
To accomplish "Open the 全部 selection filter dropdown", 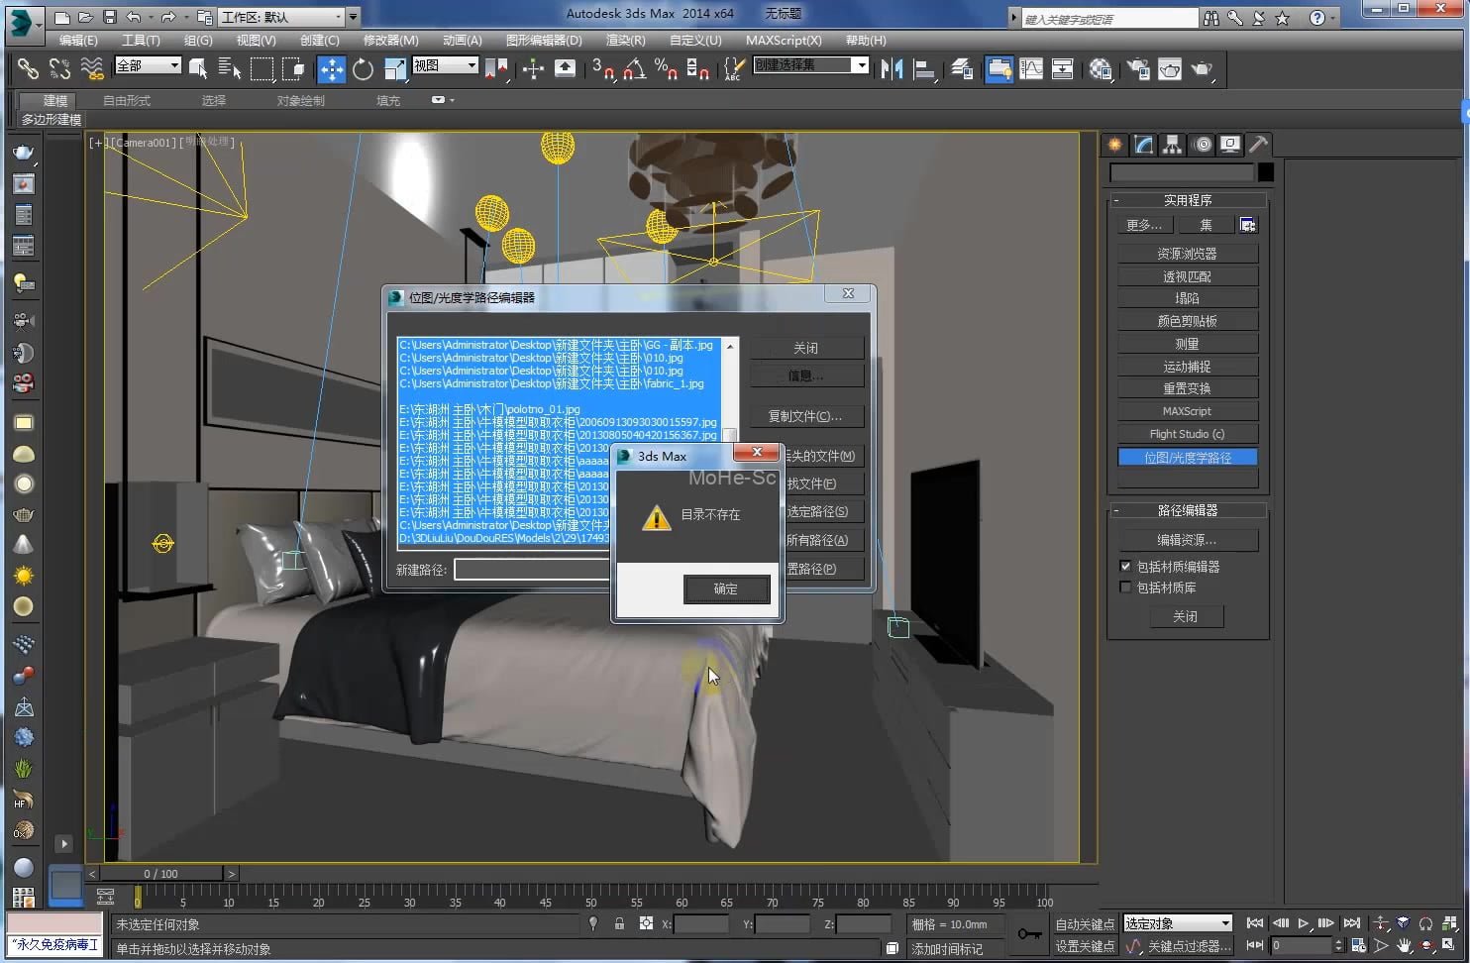I will click(148, 65).
